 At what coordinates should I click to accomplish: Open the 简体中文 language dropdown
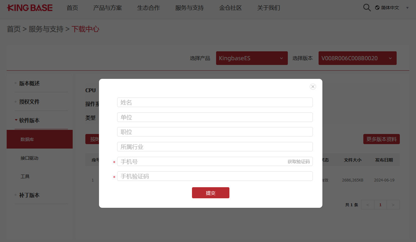[392, 8]
